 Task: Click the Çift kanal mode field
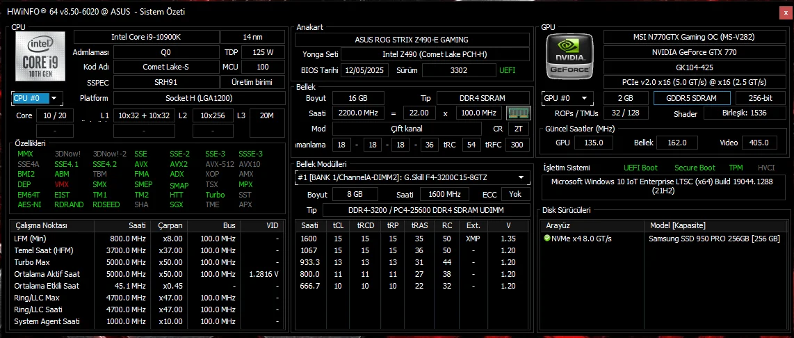point(407,129)
